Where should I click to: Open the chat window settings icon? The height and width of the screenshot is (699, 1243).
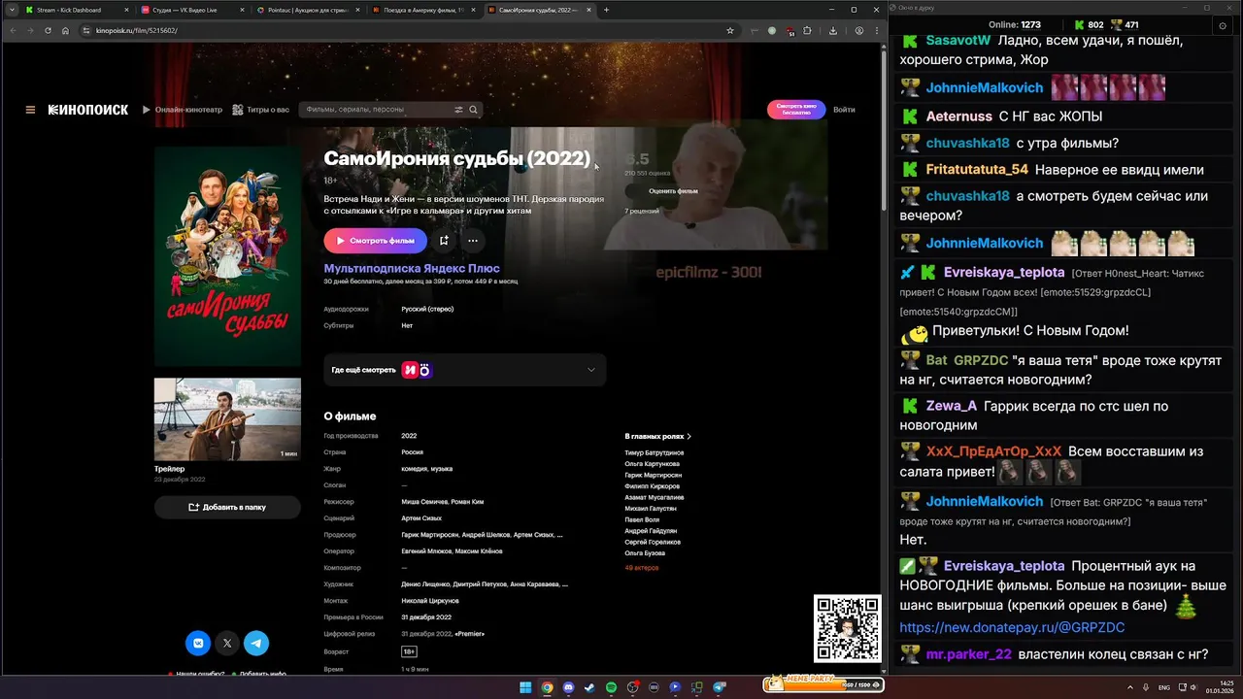coord(1222,25)
